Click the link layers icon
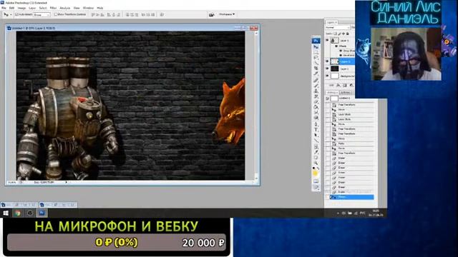This screenshot has height=257, width=458. [x=332, y=85]
